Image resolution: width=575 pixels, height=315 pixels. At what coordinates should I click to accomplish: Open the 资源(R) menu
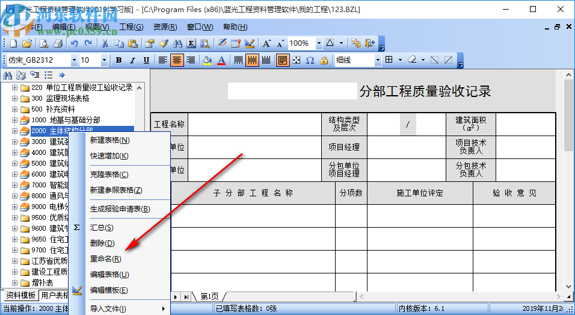click(x=165, y=27)
